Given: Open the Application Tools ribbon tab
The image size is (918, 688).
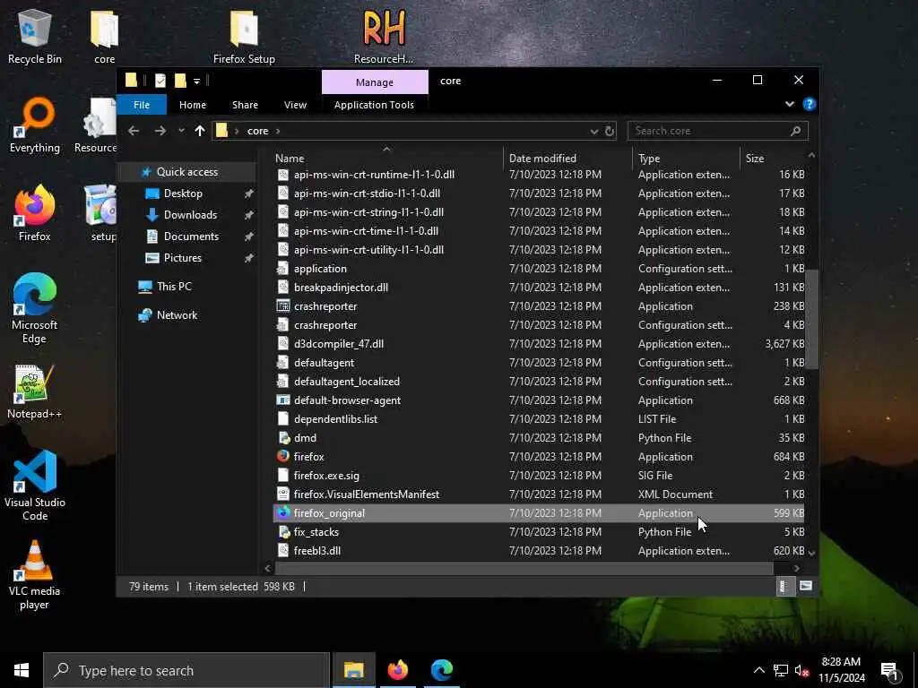Looking at the screenshot, I should (x=374, y=105).
